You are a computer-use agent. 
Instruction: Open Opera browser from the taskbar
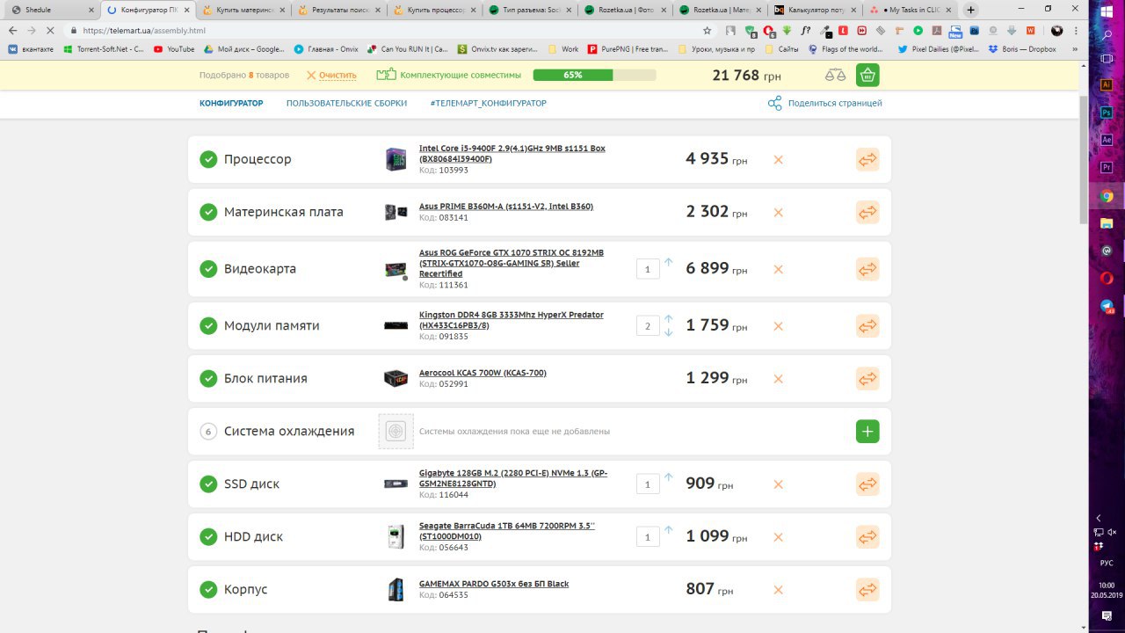coord(1107,278)
